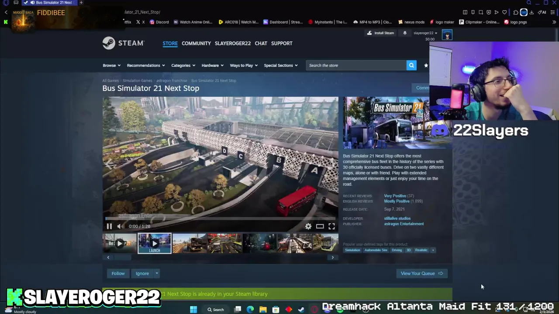The image size is (559, 314).
Task: Select the first trailer thumbnail
Action: pyautogui.click(x=120, y=244)
